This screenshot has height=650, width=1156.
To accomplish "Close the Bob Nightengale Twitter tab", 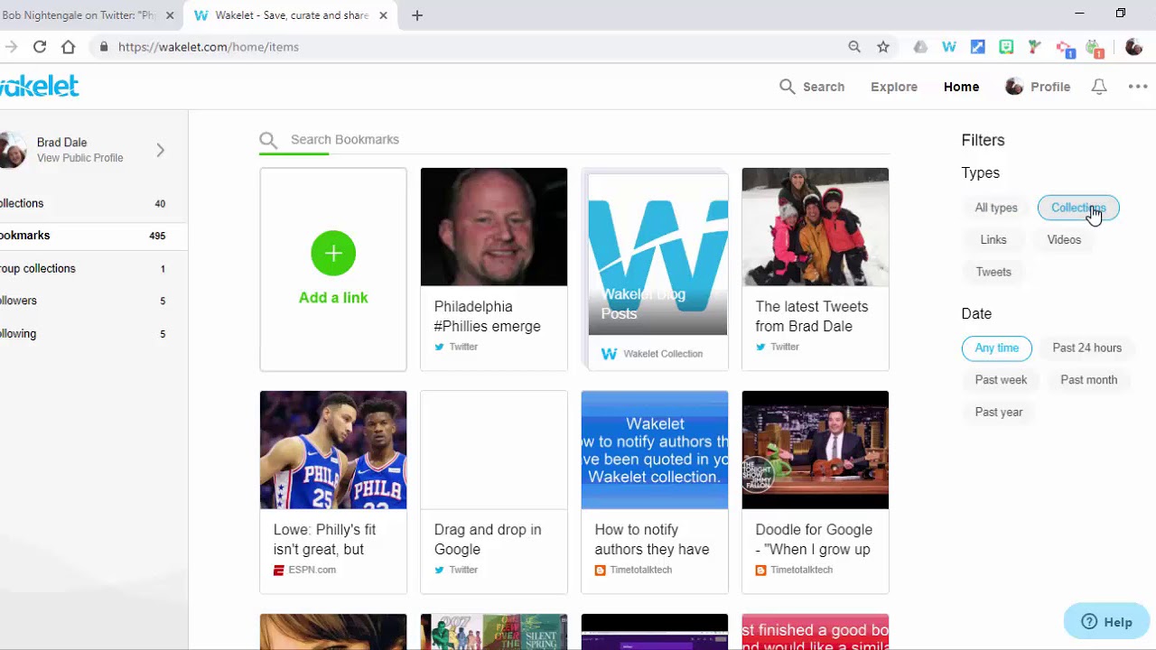I will (170, 15).
